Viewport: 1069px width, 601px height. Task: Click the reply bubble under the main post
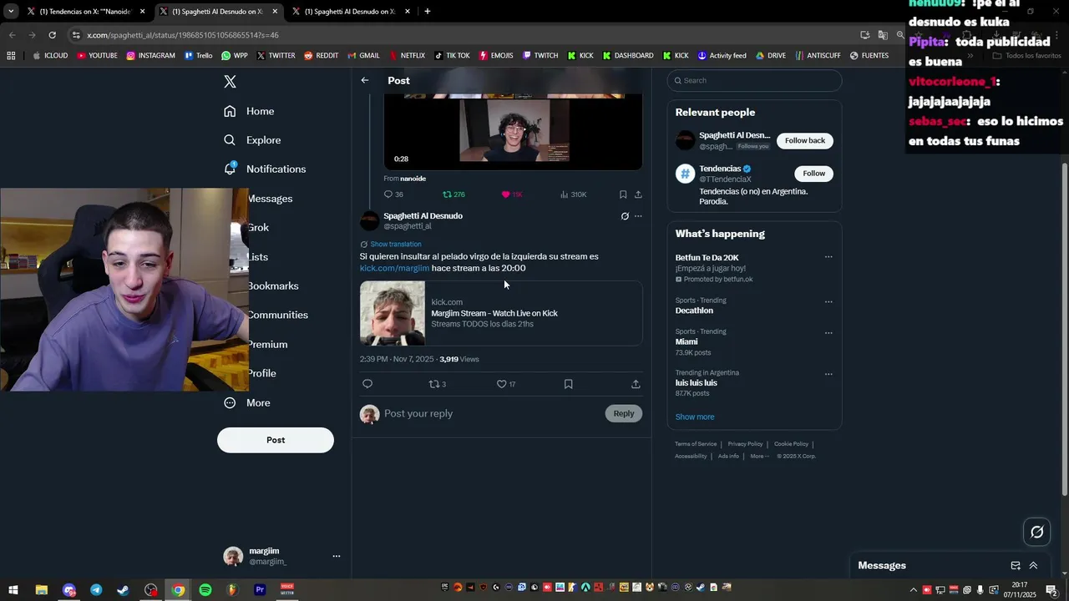pyautogui.click(x=367, y=384)
